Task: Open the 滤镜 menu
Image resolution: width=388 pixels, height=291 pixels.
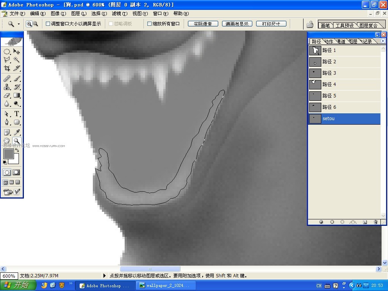Action: click(x=119, y=14)
